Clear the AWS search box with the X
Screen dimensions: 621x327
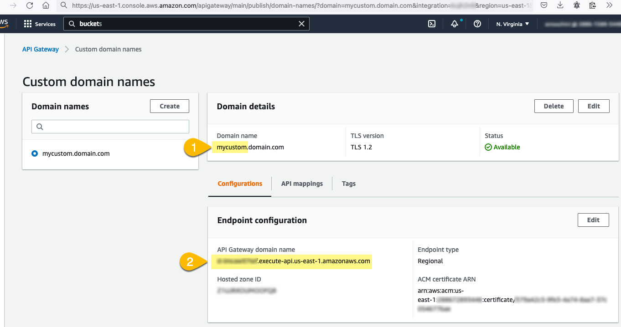[301, 24]
